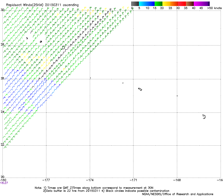Image resolution: width=223 pixels, height=196 pixels.
Task: Click the 'Note: 1) Times are GMT' footnote line
Action: coord(94,188)
